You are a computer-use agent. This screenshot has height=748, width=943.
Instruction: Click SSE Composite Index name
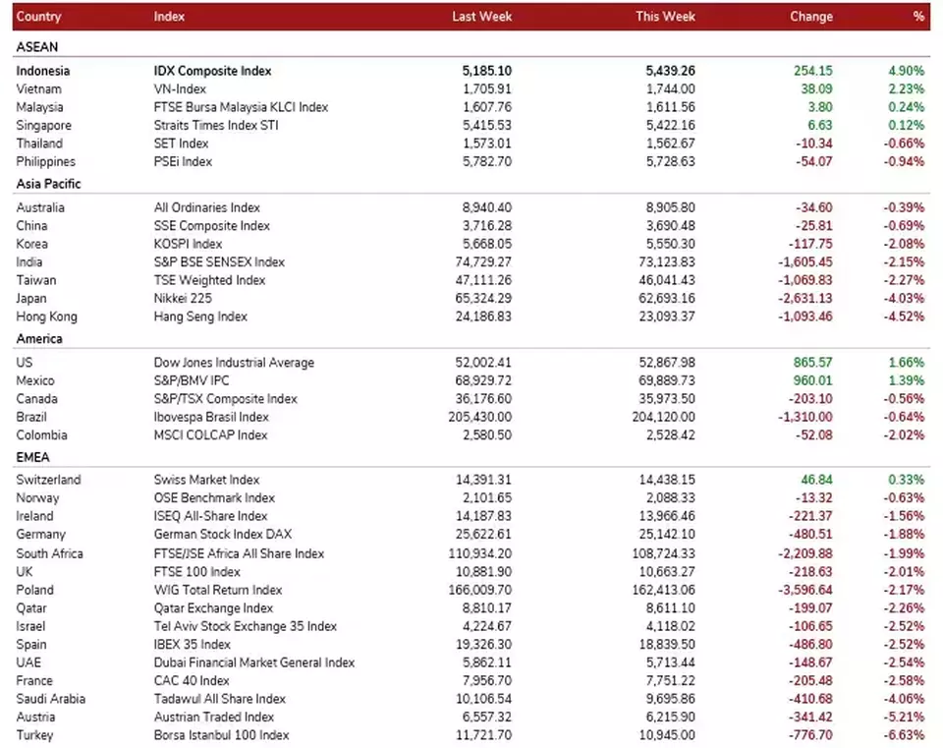tap(212, 225)
